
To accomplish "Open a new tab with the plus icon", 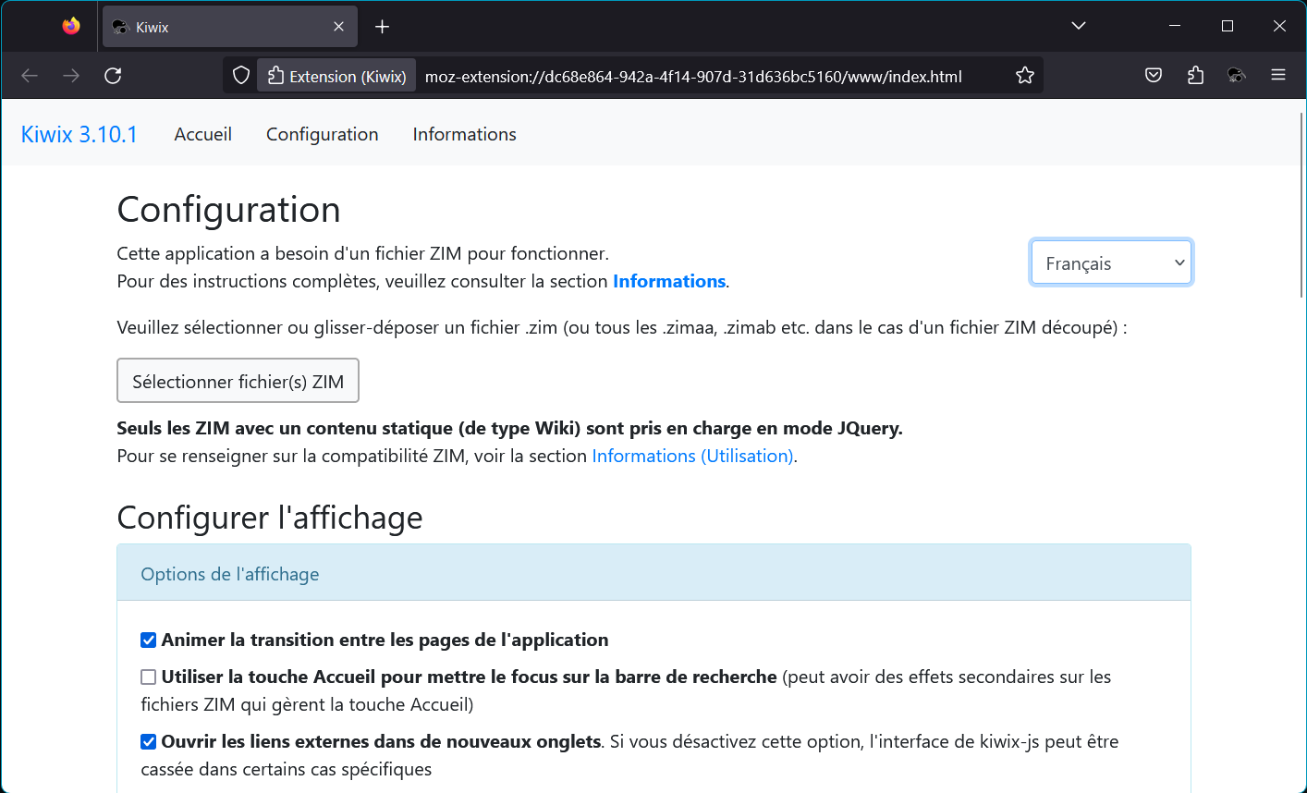I will pos(382,26).
